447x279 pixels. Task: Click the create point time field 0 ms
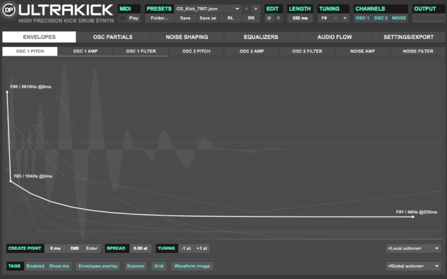tap(55, 248)
